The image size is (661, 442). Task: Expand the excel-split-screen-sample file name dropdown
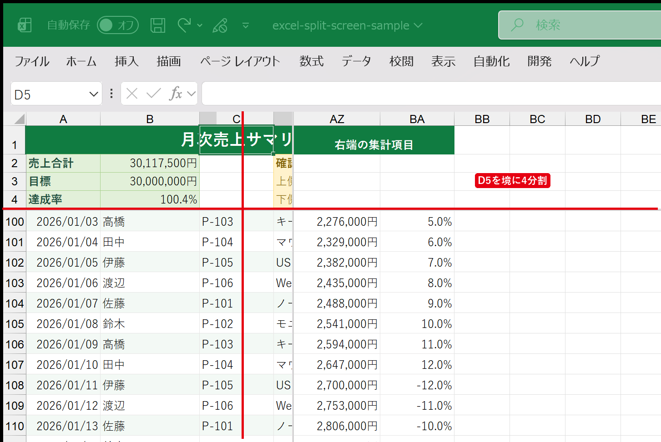[x=418, y=25]
